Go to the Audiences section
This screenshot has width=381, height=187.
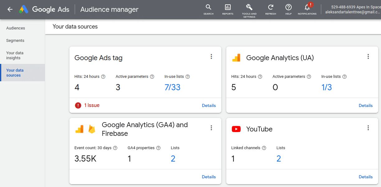(x=15, y=28)
